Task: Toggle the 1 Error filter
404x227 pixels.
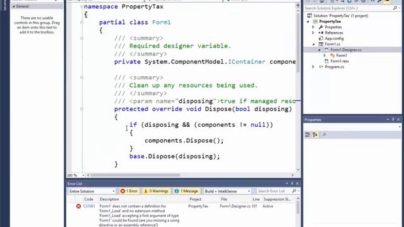Action: click(129, 191)
